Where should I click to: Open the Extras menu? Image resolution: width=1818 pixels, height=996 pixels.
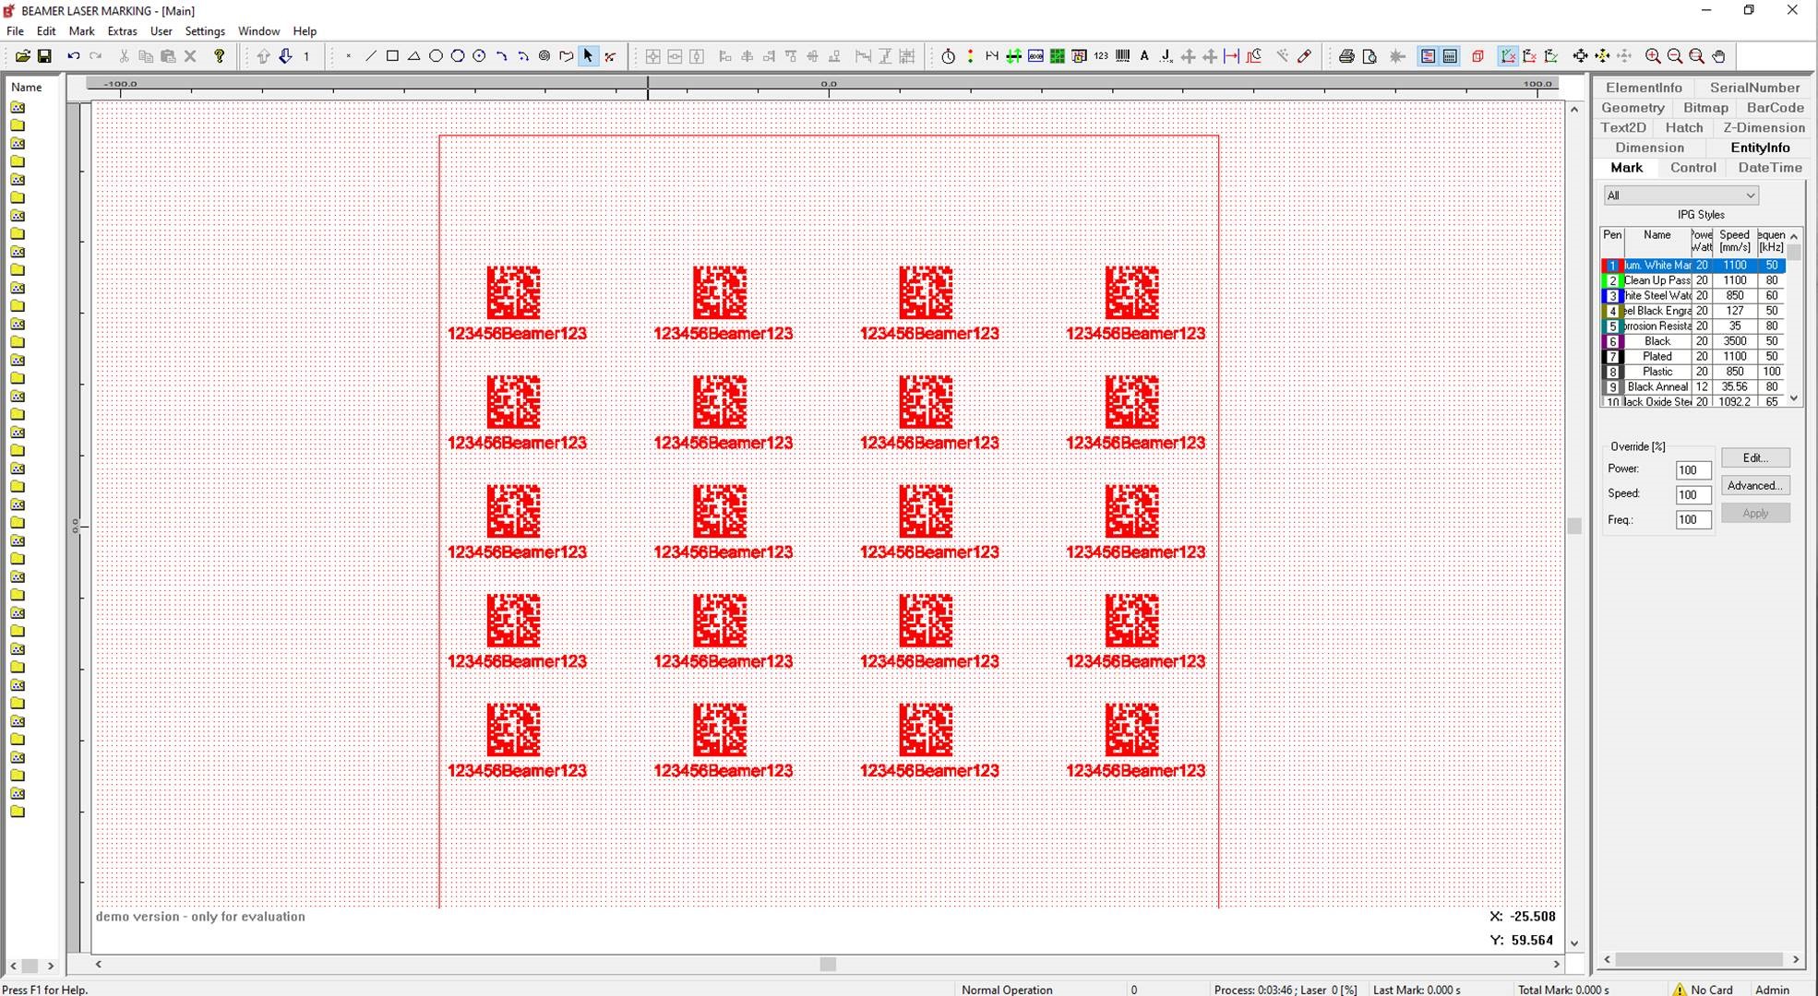(x=122, y=31)
